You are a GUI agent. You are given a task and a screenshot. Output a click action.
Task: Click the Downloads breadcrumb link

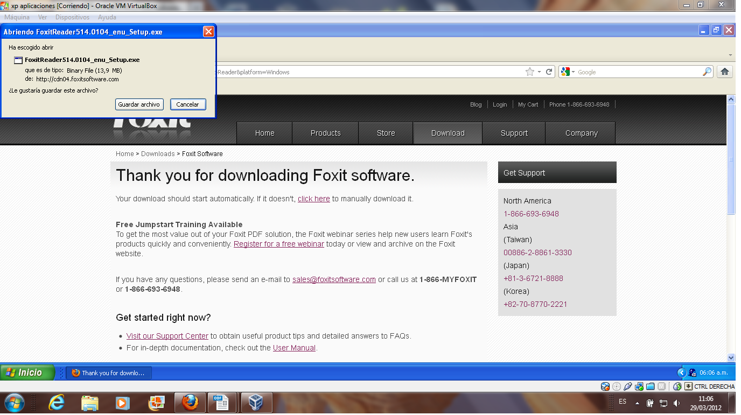coord(158,154)
